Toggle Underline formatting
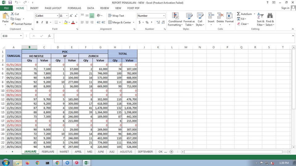296x166 pixels. click(x=47, y=22)
